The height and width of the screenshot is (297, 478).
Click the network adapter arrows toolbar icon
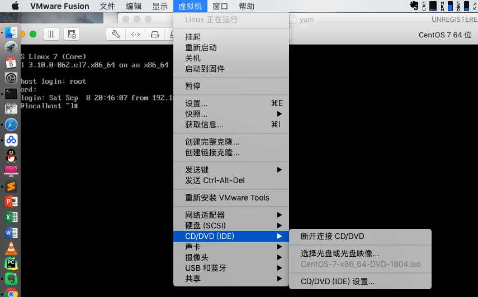[x=135, y=34]
